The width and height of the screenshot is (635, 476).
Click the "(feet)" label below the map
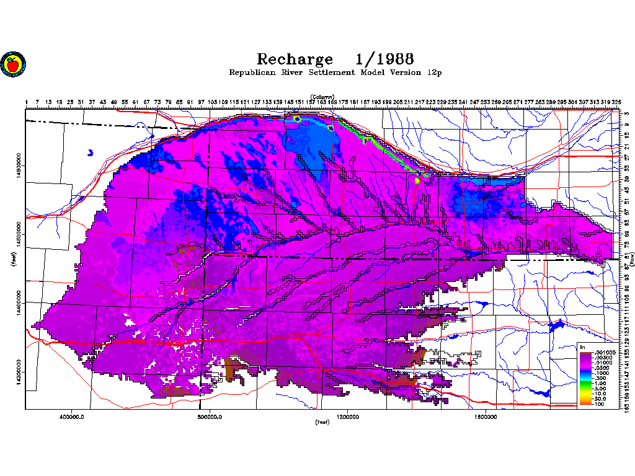pos(322,422)
